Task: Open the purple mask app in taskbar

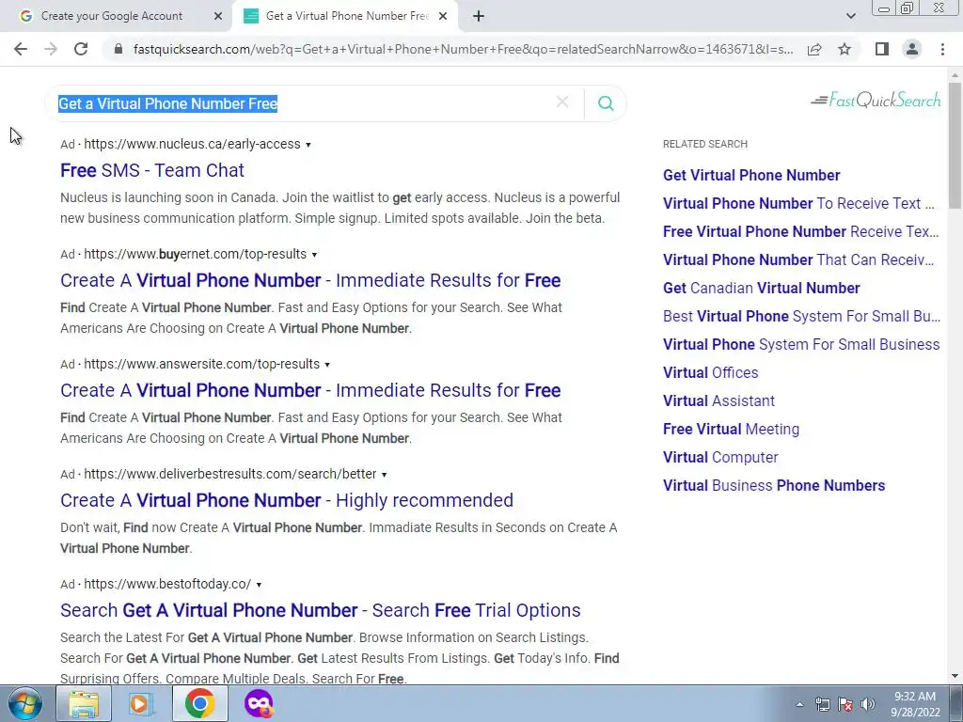Action: (x=259, y=703)
